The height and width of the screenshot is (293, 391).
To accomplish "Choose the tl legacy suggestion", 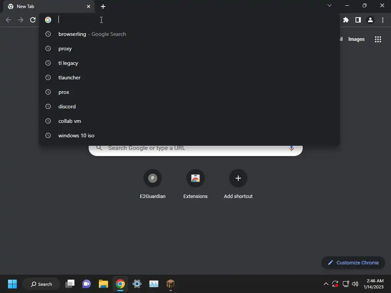I will (x=189, y=63).
